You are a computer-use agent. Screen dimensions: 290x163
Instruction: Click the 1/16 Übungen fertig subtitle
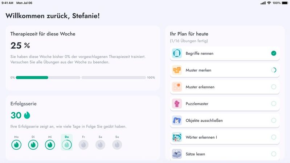click(x=189, y=41)
